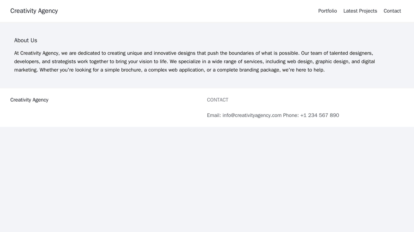Viewport: 414px width, 232px height.
Task: Click the footer Creativity Agency text
Action: [x=29, y=100]
